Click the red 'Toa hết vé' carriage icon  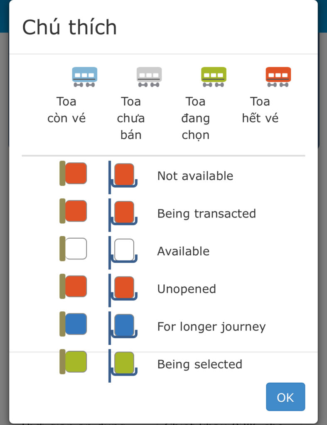[x=278, y=77]
